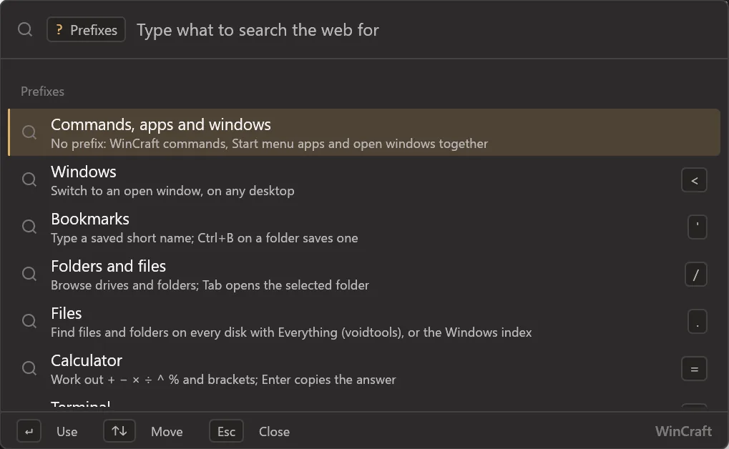
Task: Select the Files prefix entry
Action: 364,322
